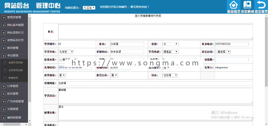The image size is (268, 126).
Task: Click the 联系电话 field 15970083336
Action: [232, 44]
